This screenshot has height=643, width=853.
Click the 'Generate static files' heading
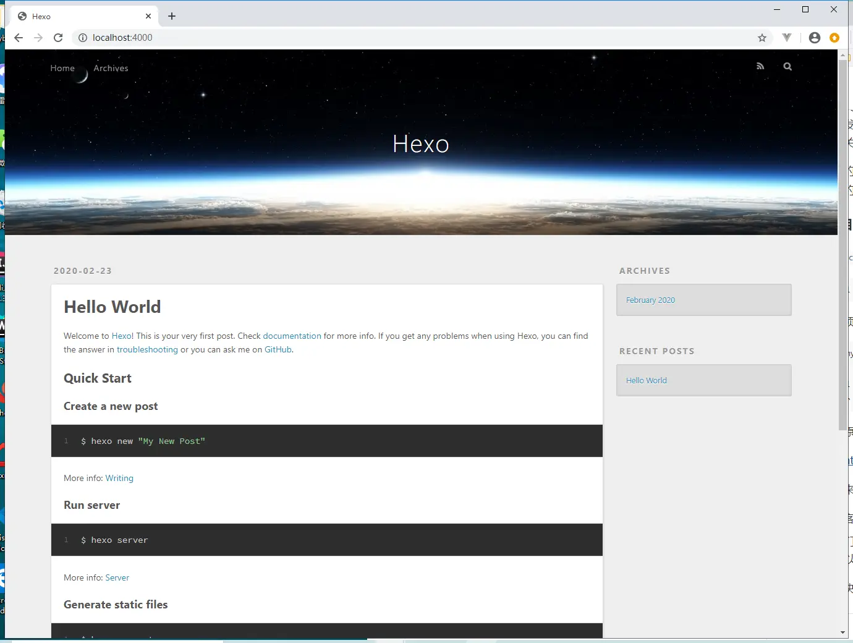[x=116, y=605]
